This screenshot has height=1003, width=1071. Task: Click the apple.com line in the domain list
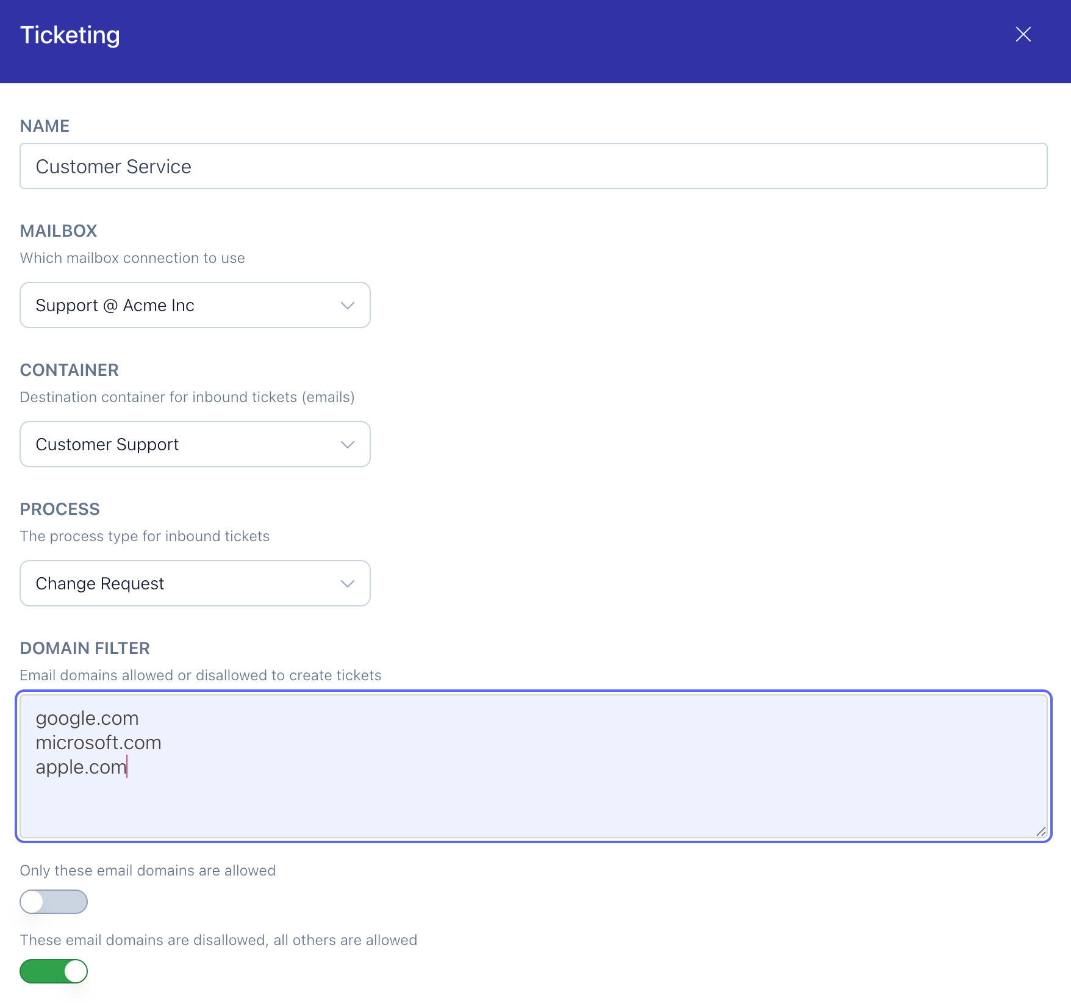[x=81, y=768]
